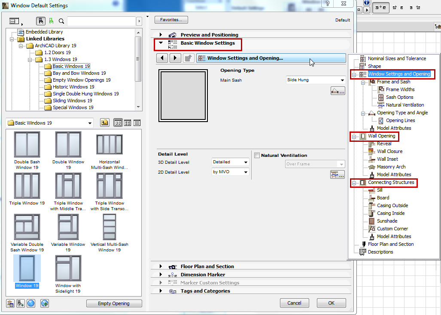Click the up-one-level folder icon in library browser
Viewport: 441px width, 315px height.
tap(104, 122)
